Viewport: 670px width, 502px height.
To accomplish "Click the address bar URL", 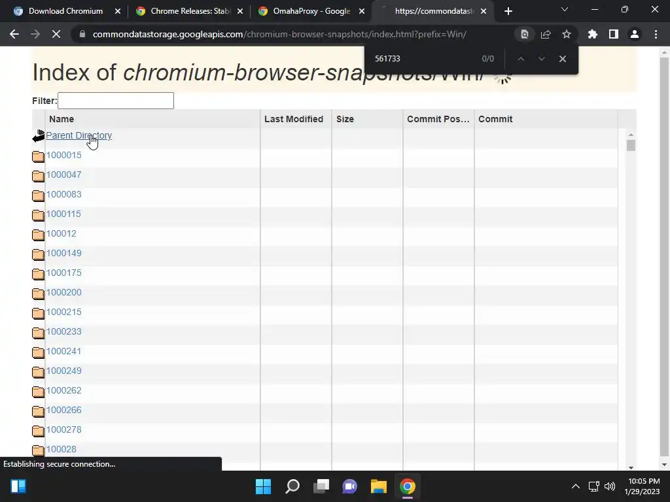I will click(x=279, y=34).
